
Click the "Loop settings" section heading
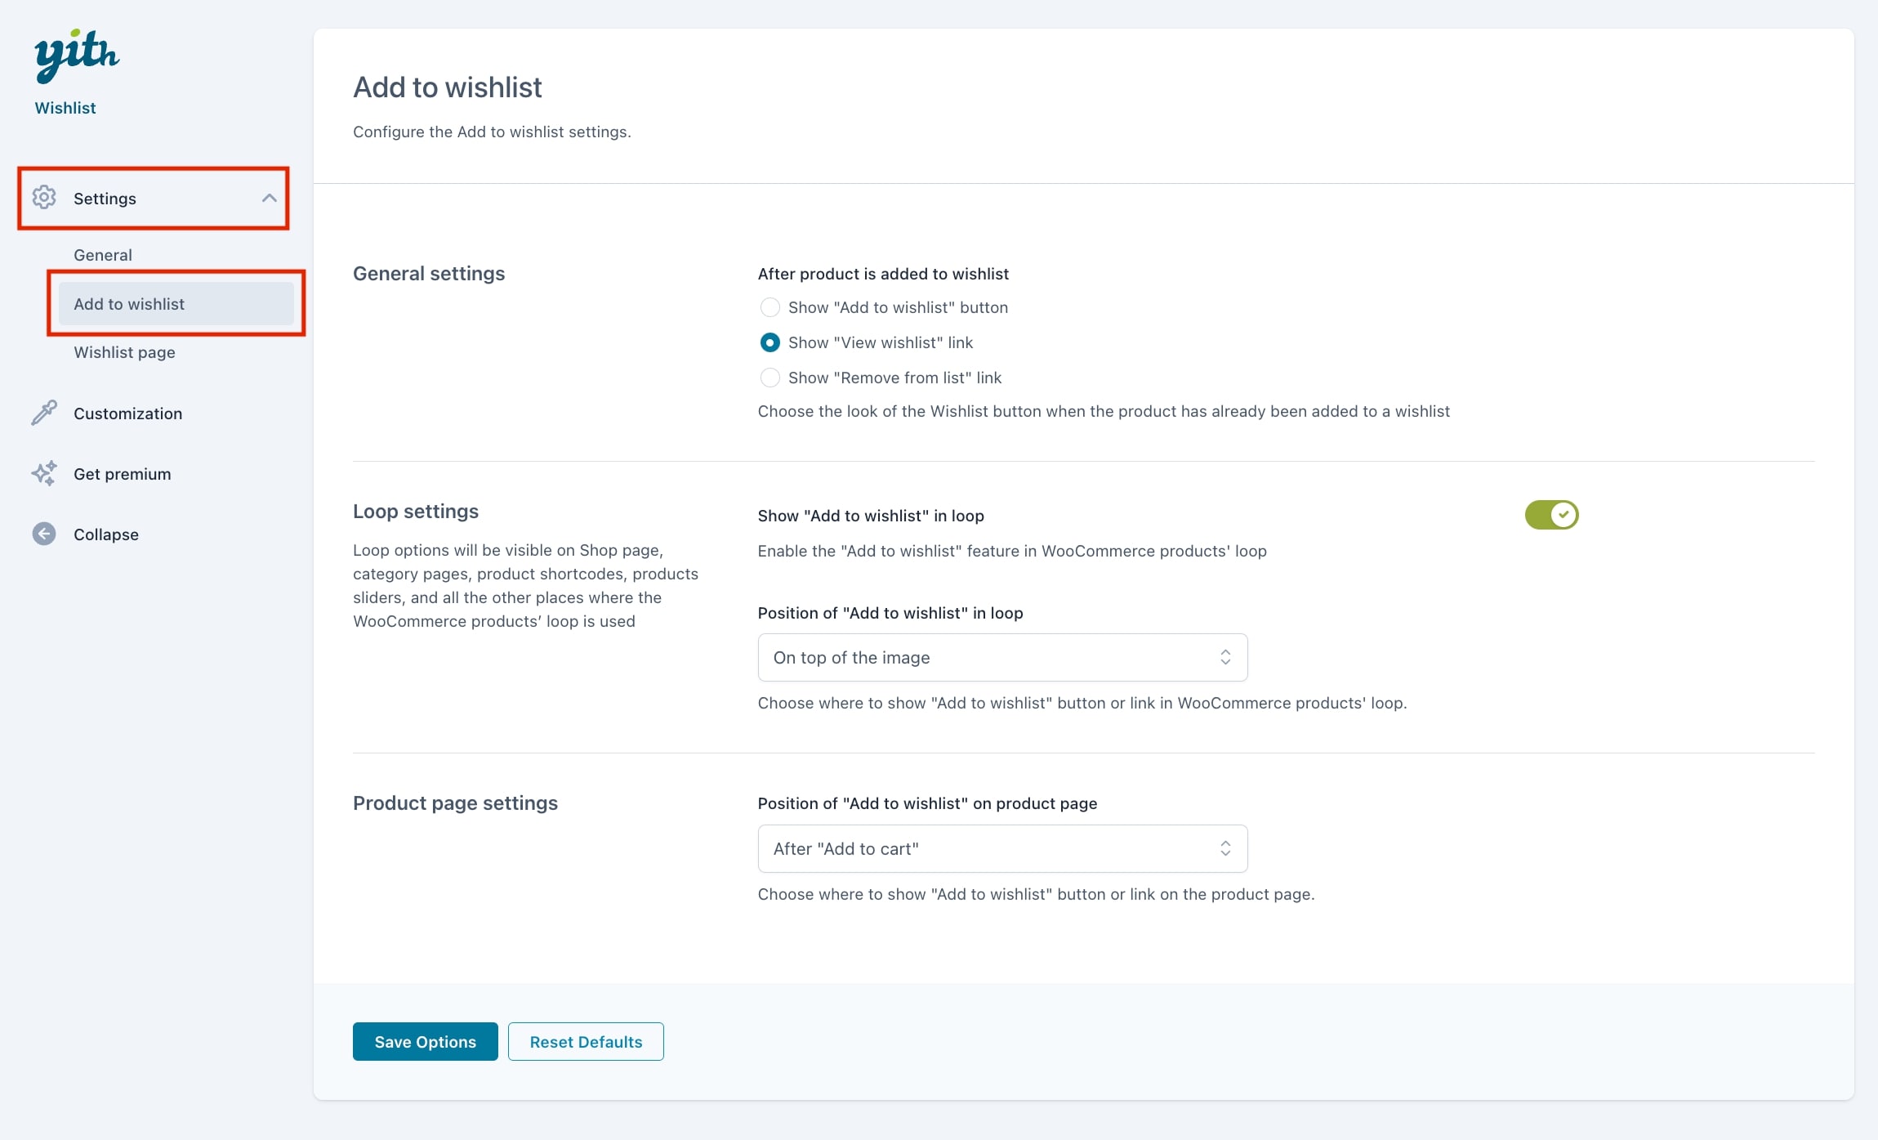(x=416, y=512)
